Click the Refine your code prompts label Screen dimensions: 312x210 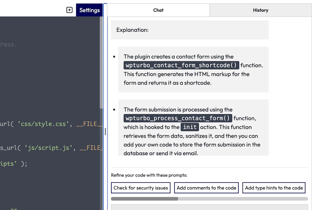[149, 175]
